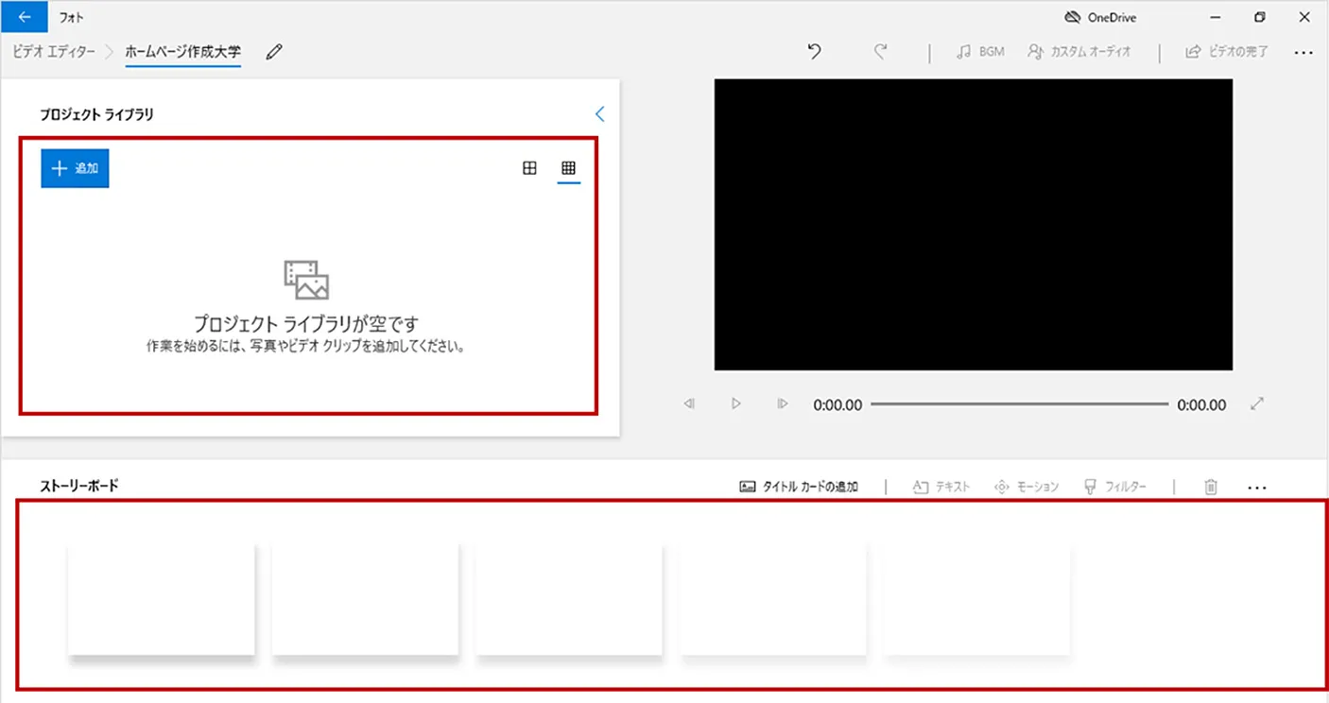Click the 追加 button to add media
Screen dimensions: 1329x703
click(74, 168)
